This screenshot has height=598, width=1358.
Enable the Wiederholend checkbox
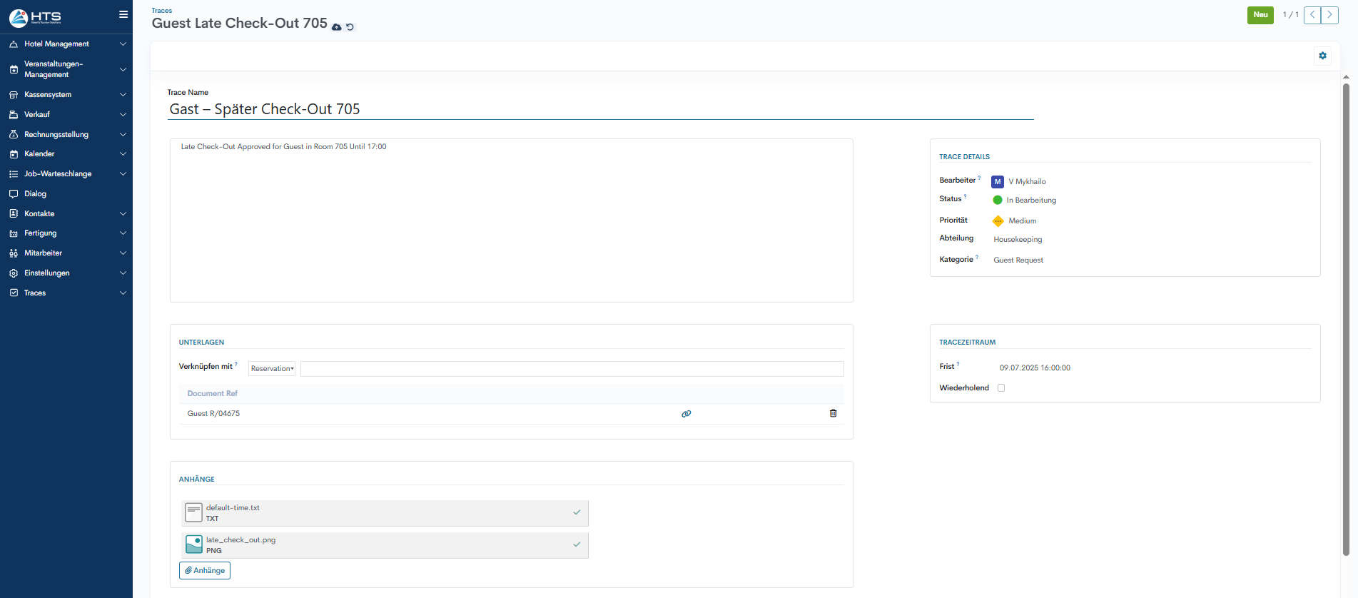click(1001, 388)
